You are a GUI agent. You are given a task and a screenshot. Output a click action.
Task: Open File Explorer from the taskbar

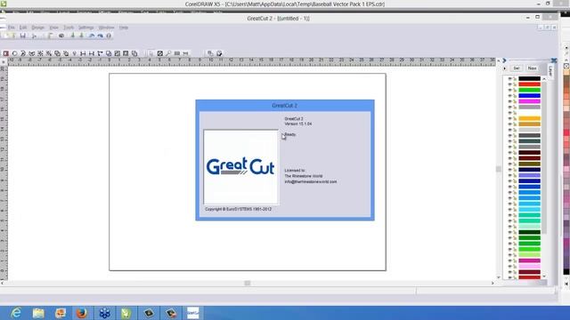pyautogui.click(x=38, y=313)
